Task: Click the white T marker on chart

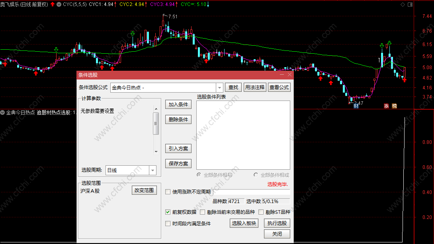Action: (379, 60)
